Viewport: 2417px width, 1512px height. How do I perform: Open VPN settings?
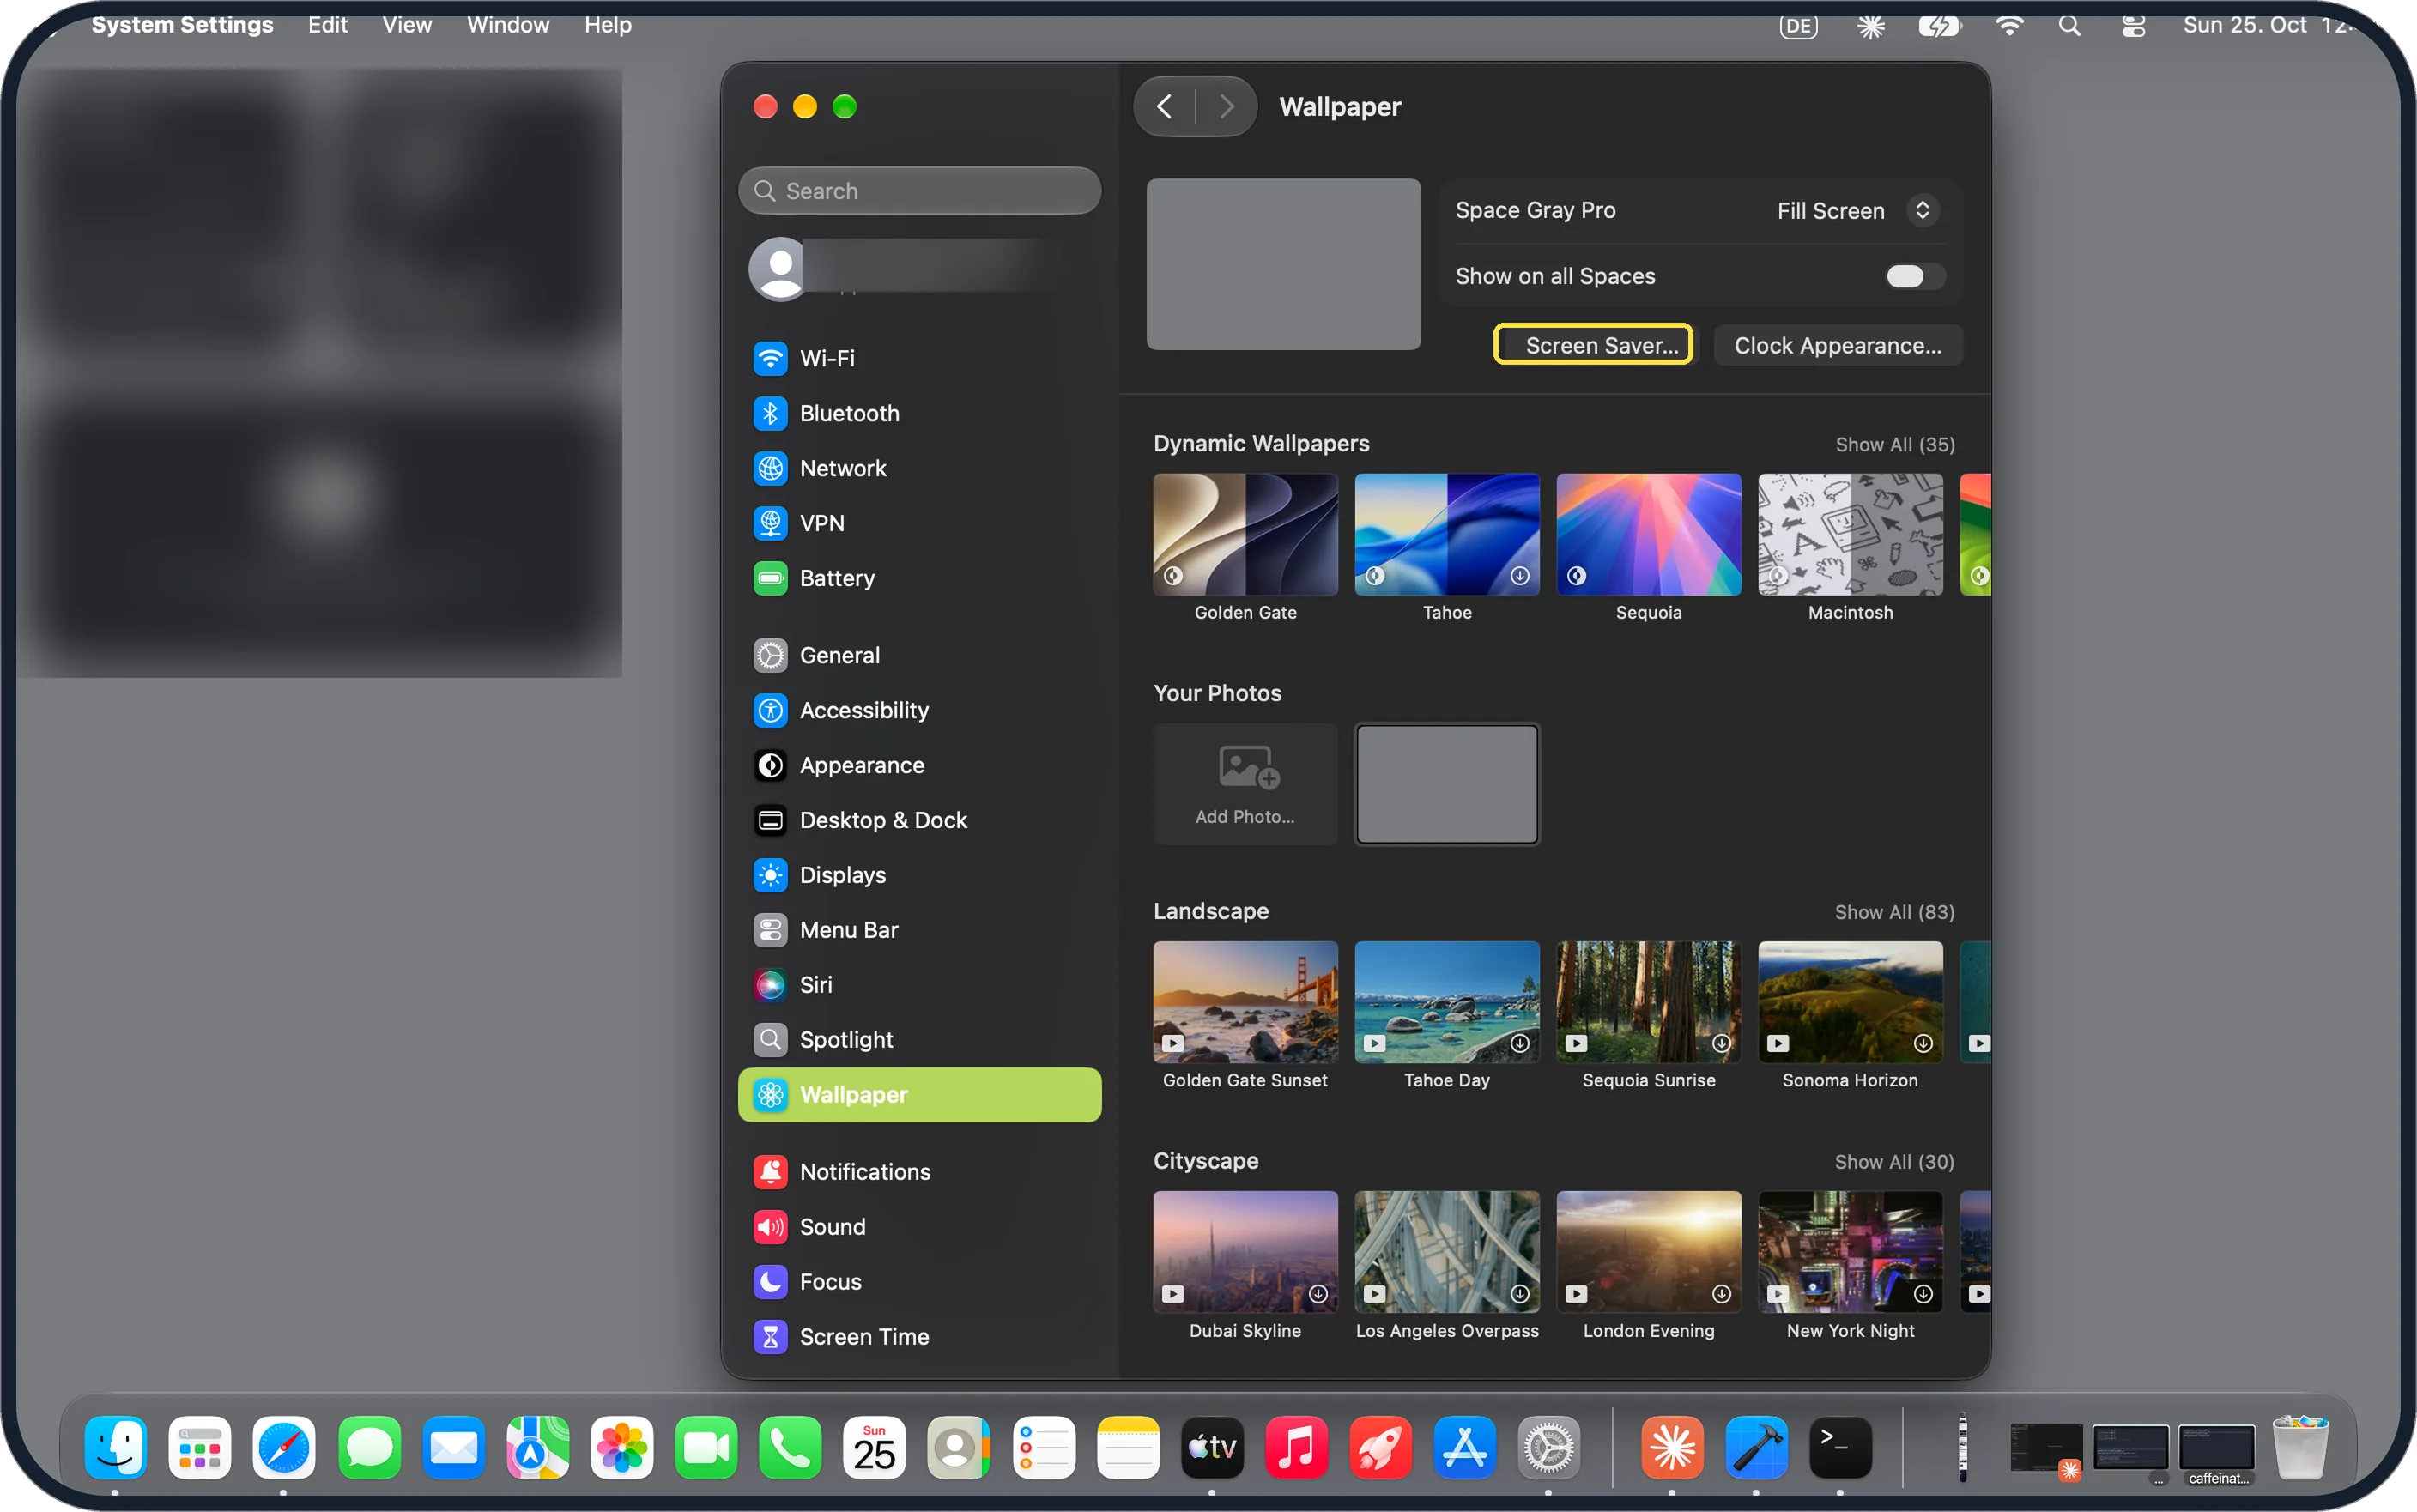(x=919, y=523)
